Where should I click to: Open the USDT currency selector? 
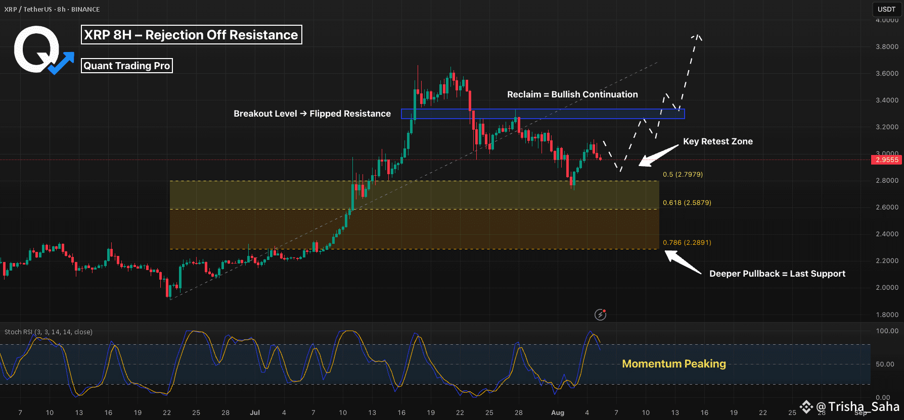[x=886, y=9]
